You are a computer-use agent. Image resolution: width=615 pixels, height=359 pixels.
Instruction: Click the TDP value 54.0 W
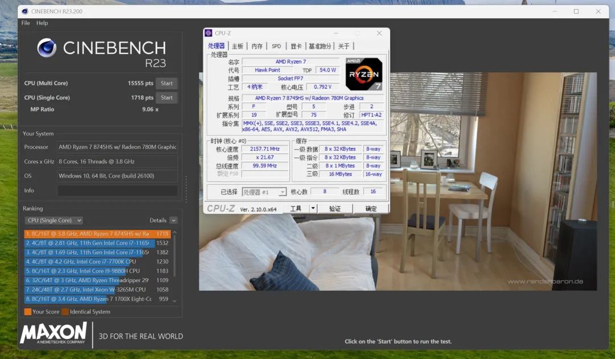pos(327,70)
